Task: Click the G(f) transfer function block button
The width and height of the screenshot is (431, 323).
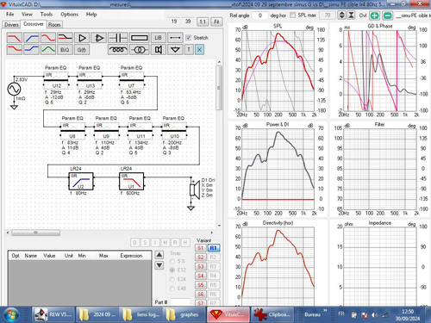Action: click(82, 50)
